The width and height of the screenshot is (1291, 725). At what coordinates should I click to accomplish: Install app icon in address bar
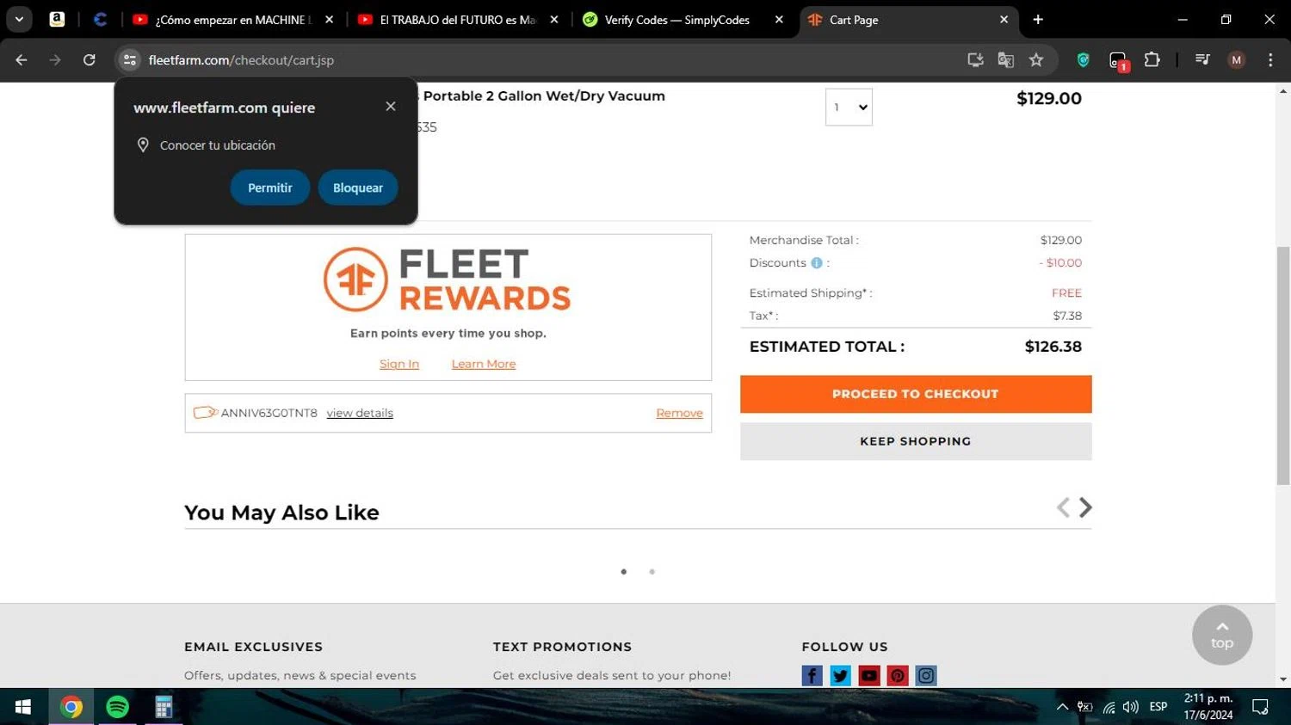click(x=975, y=59)
